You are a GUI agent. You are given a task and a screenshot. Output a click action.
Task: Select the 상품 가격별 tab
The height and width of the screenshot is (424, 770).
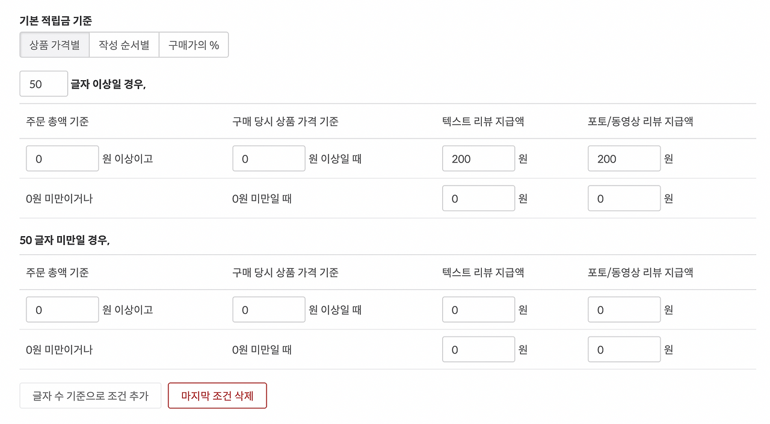pyautogui.click(x=54, y=45)
